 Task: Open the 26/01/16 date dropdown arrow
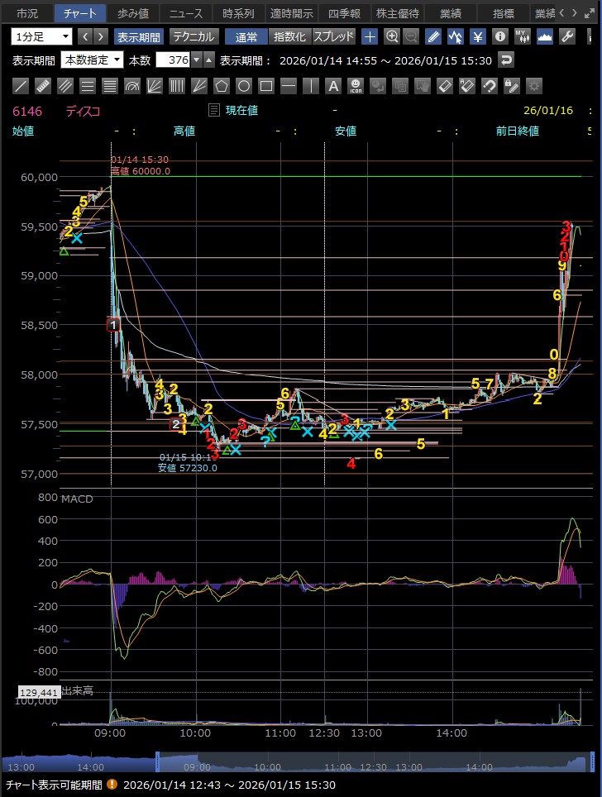[x=589, y=110]
